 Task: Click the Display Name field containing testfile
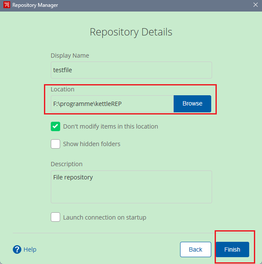pos(131,70)
